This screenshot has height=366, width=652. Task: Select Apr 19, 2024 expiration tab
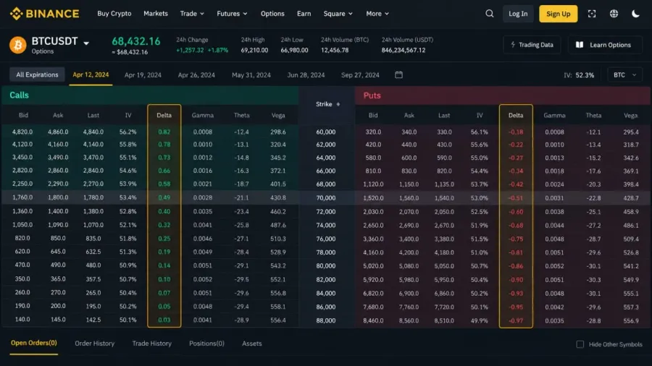click(143, 75)
